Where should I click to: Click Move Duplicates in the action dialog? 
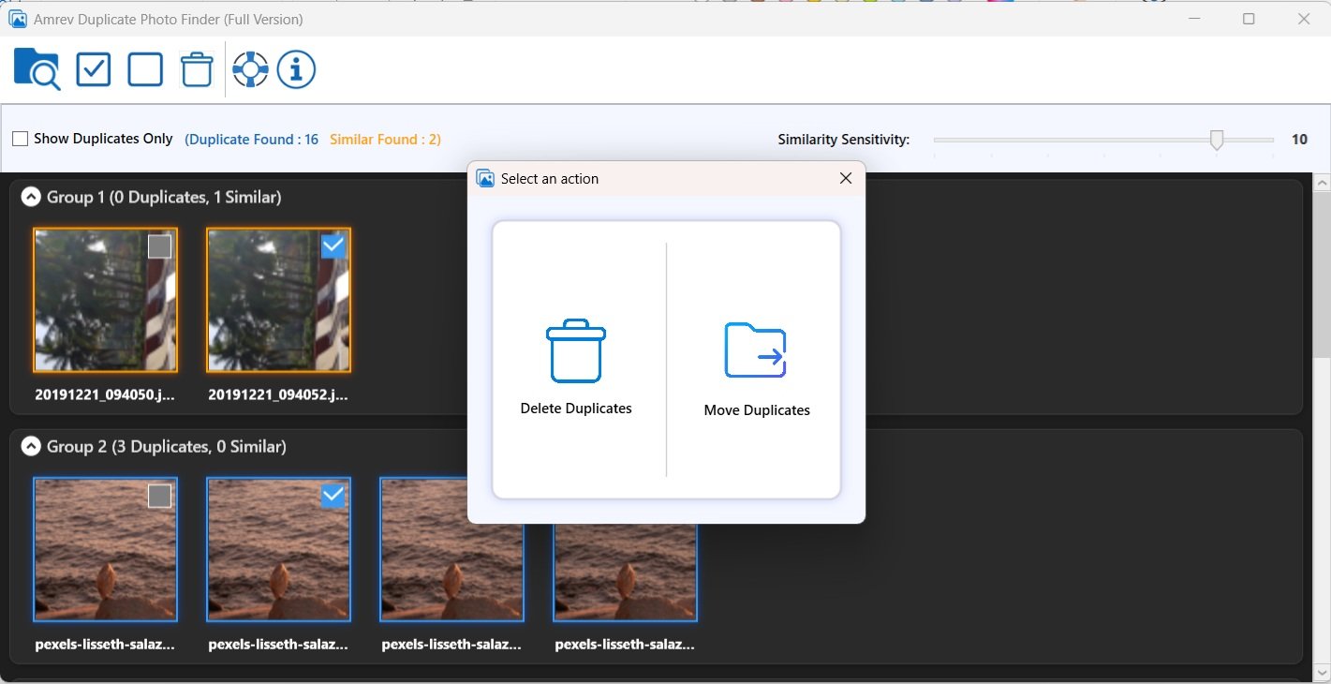pyautogui.click(x=756, y=409)
